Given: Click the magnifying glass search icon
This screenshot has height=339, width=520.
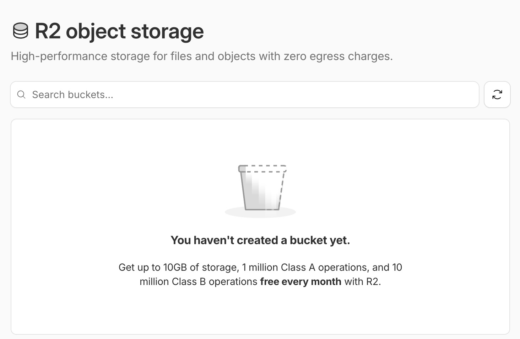Looking at the screenshot, I should [x=21, y=95].
